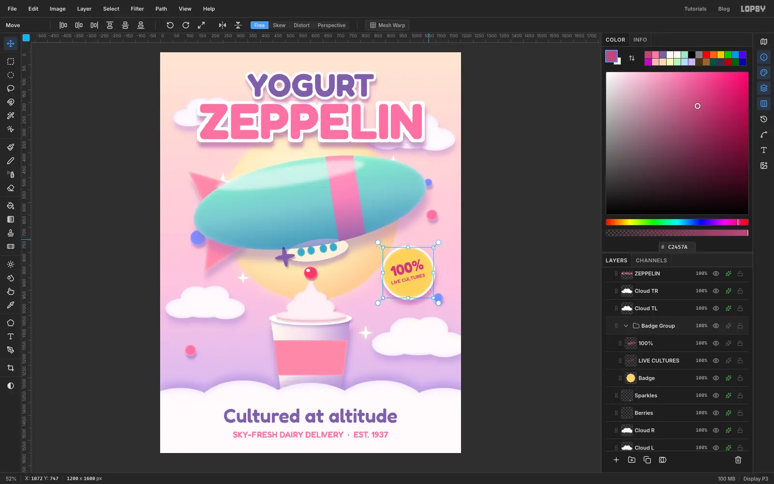774x484 pixels.
Task: Switch to the INFO tab
Action: tap(640, 40)
